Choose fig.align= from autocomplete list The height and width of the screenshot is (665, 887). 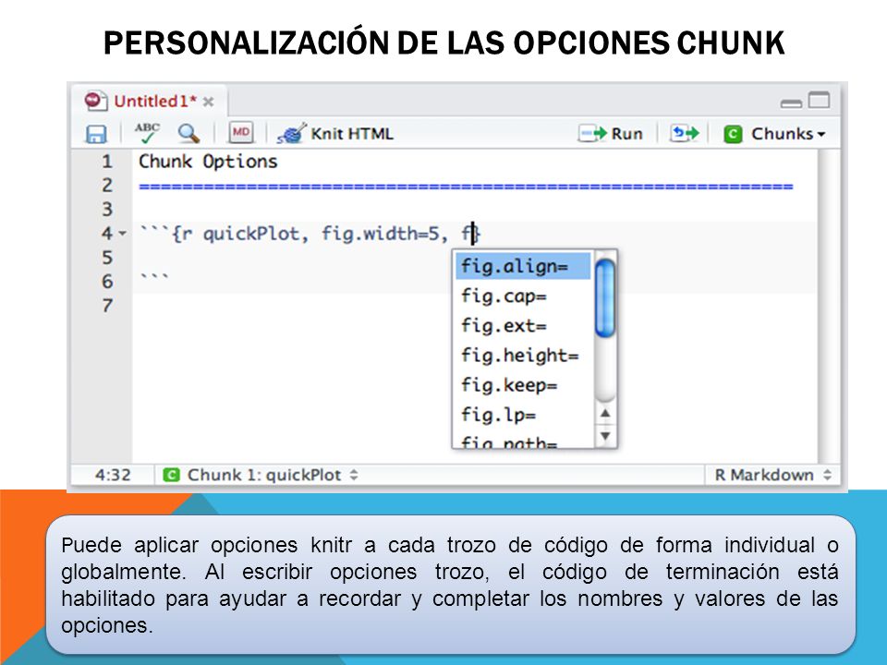523,266
